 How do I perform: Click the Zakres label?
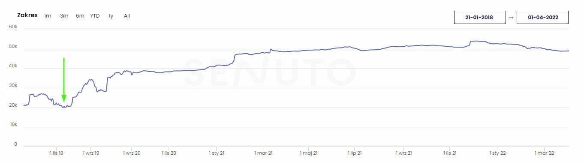click(27, 15)
